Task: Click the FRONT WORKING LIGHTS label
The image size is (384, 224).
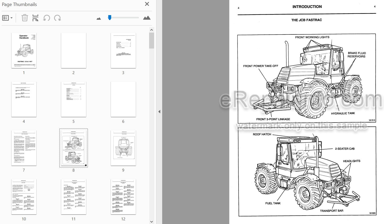Action: 312,37
